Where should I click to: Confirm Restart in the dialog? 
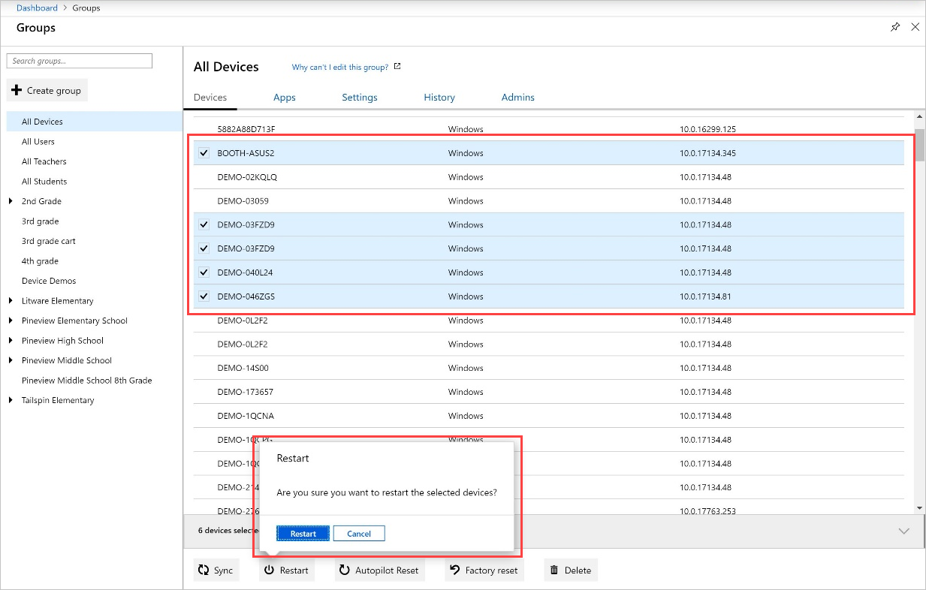coord(303,534)
